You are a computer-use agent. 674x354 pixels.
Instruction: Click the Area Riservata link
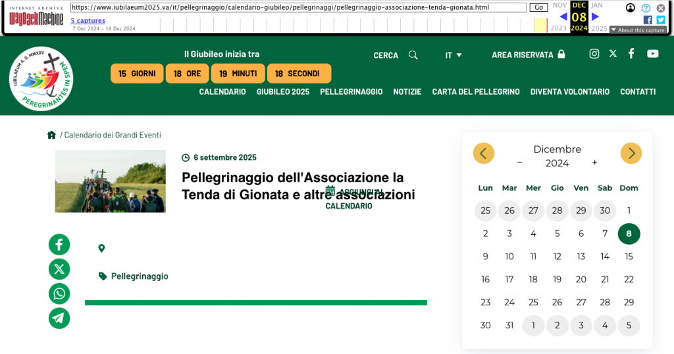pos(528,55)
